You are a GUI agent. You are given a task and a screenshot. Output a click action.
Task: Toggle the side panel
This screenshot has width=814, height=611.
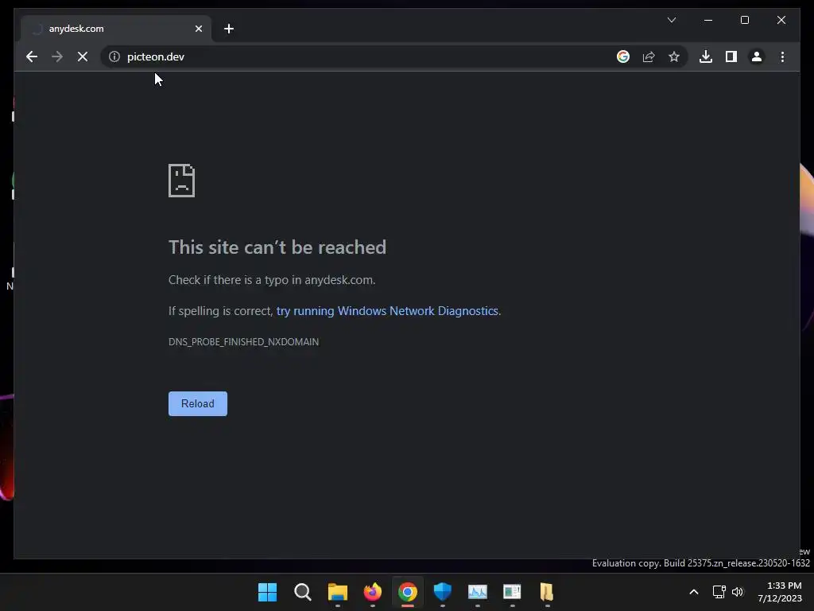pyautogui.click(x=731, y=56)
